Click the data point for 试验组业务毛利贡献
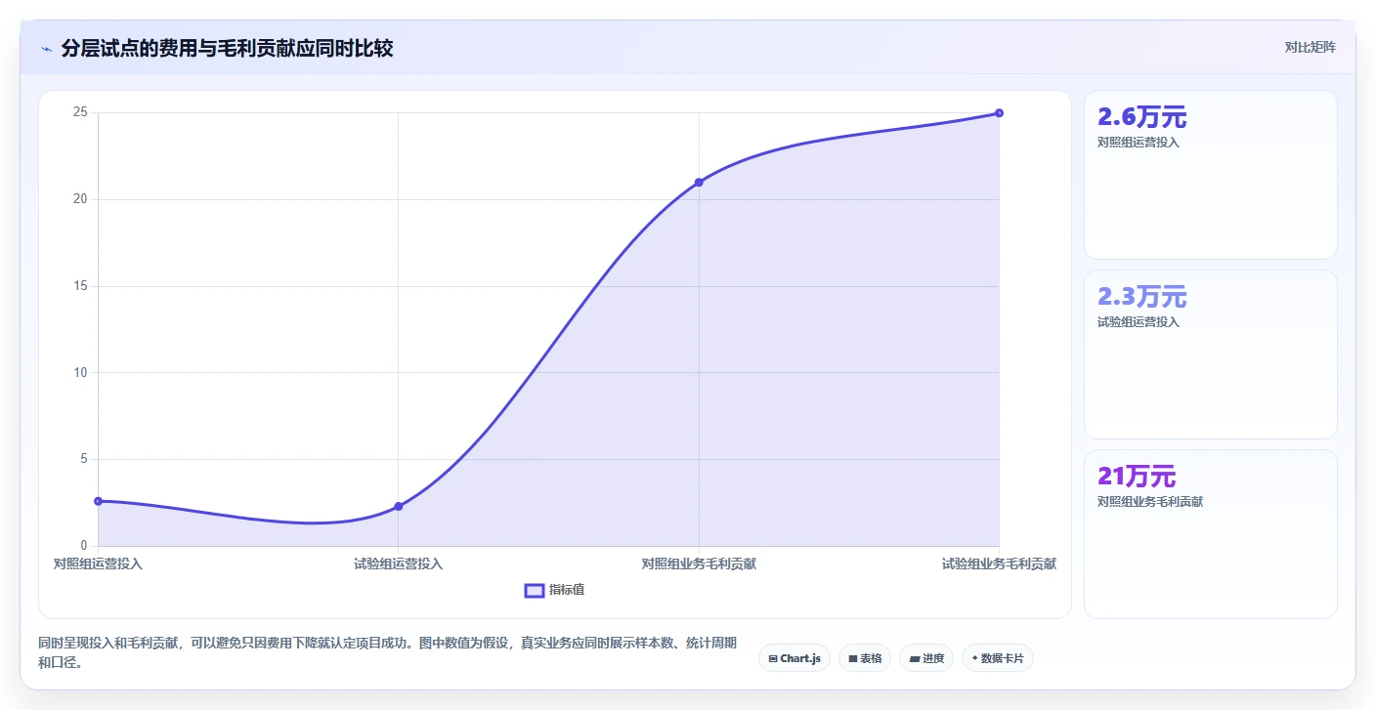 999,113
